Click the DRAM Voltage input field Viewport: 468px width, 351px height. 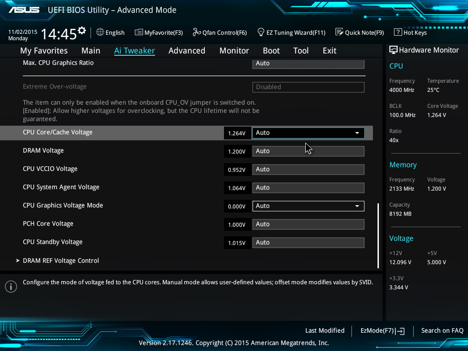[308, 151]
